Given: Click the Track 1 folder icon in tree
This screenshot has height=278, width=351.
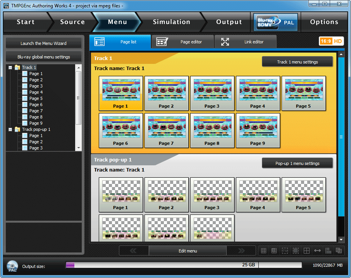Looking at the screenshot, I should 17,67.
